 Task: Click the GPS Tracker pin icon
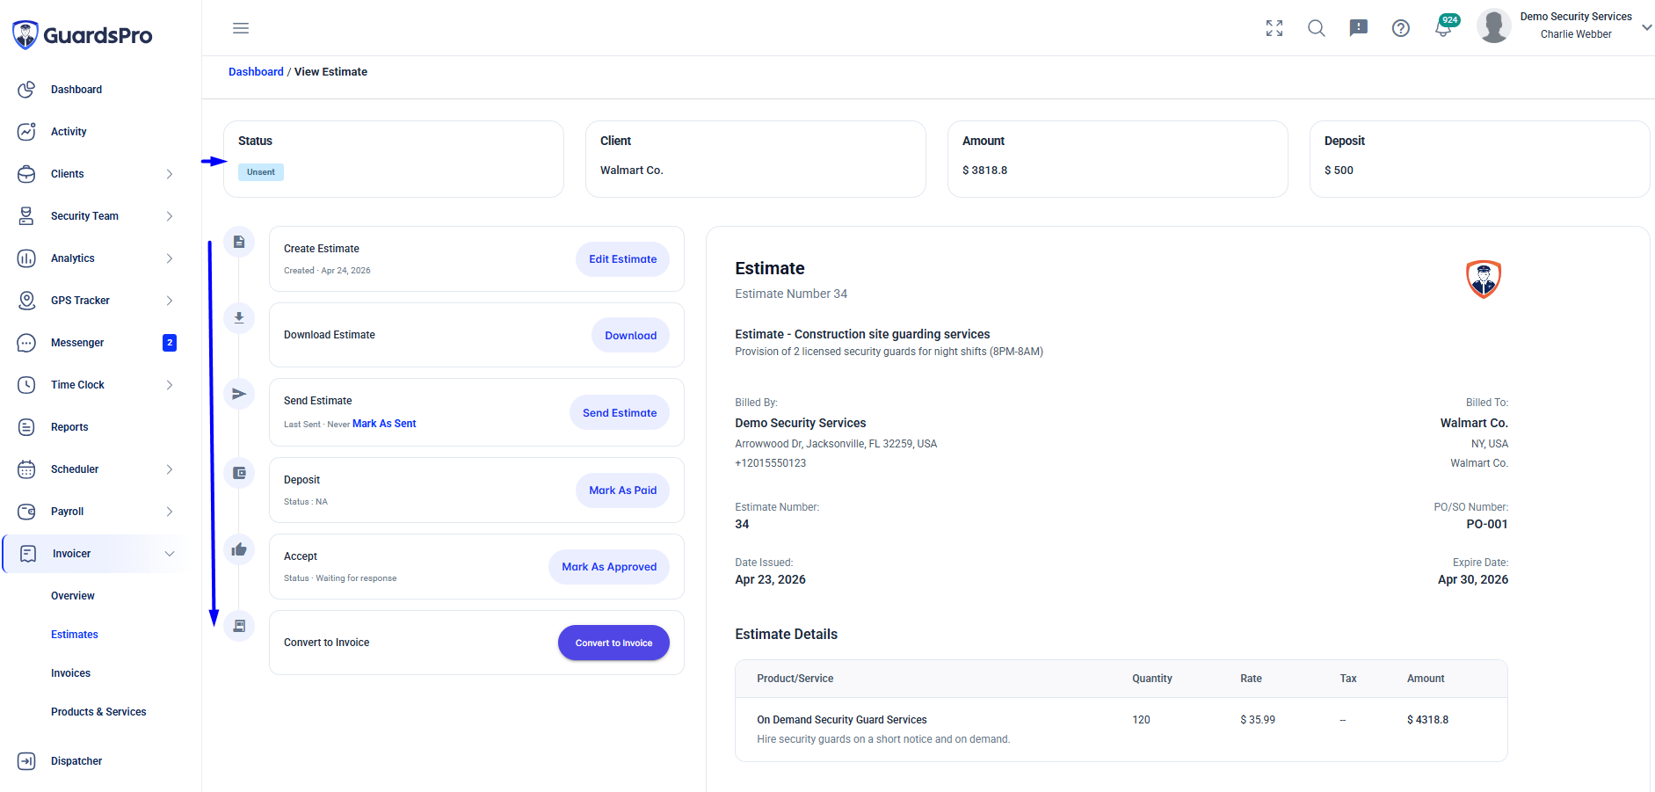[x=26, y=301]
